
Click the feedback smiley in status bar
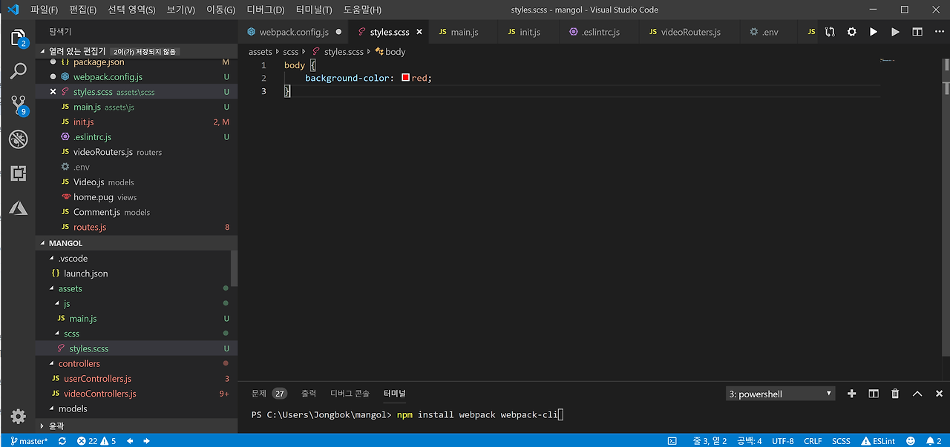coord(912,441)
